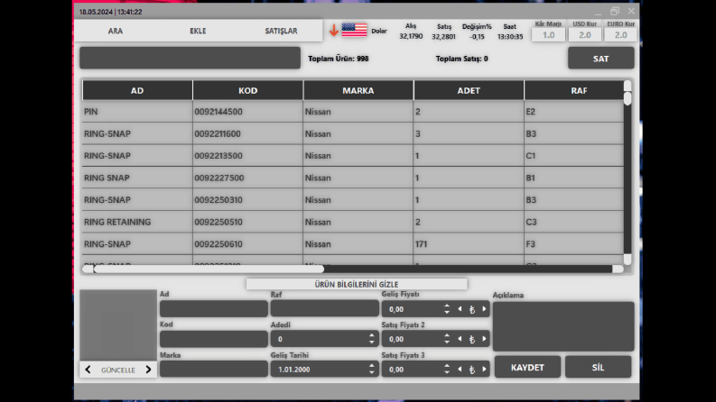The width and height of the screenshot is (716, 402).
Task: Sort table by KOD column header
Action: tap(247, 90)
